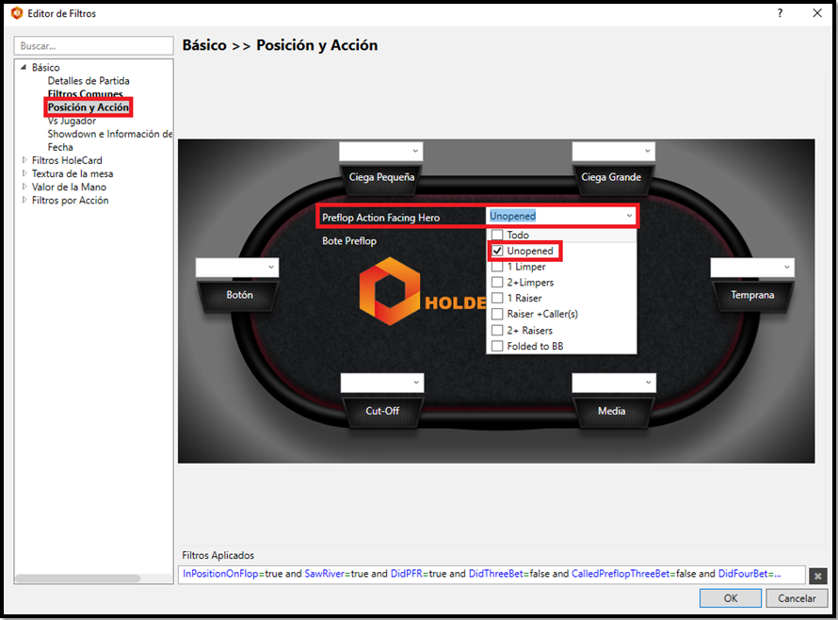Click the Básico >> Posición y Acción heading

(x=280, y=45)
